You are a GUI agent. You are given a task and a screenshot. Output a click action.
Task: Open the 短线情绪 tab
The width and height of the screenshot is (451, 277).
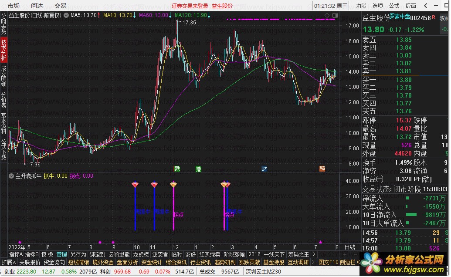tap(78, 262)
